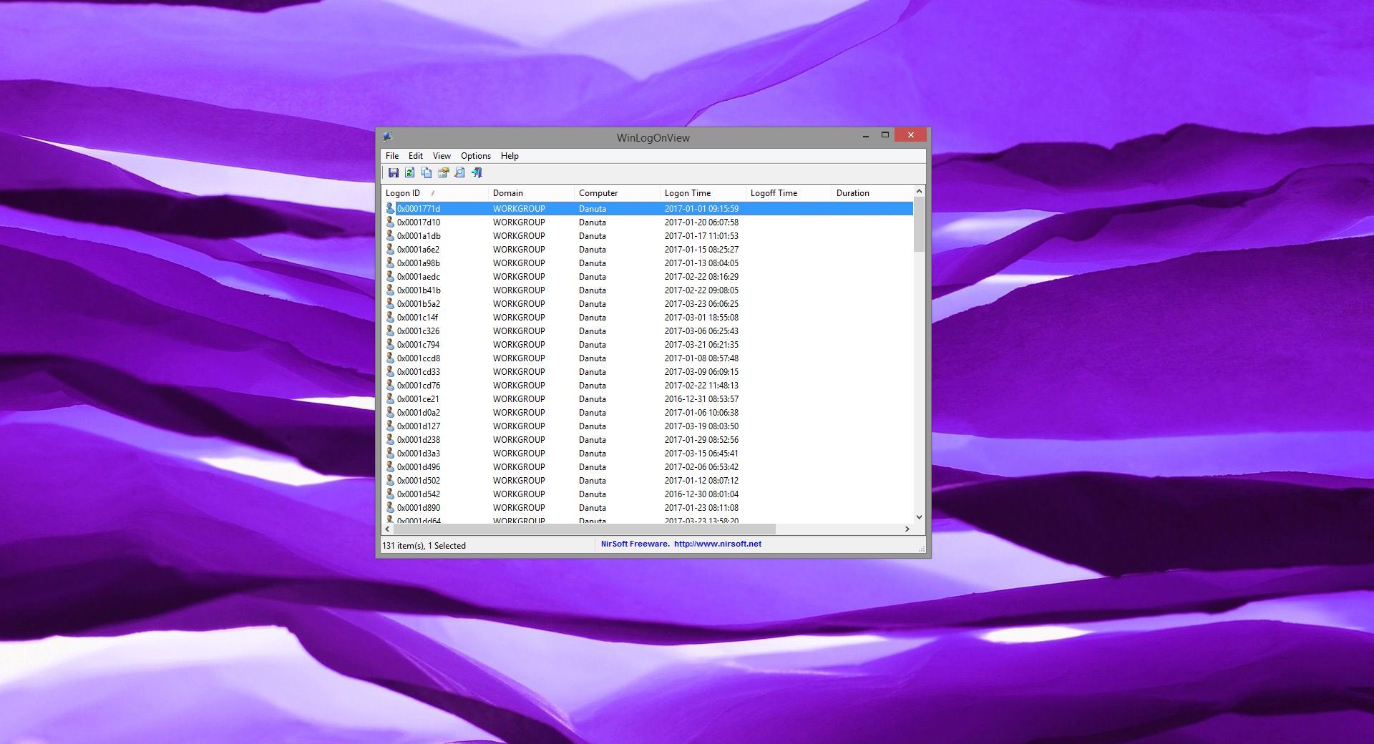Click the user icon beside 0x0001a1db
This screenshot has height=744, width=1374.
(x=390, y=235)
